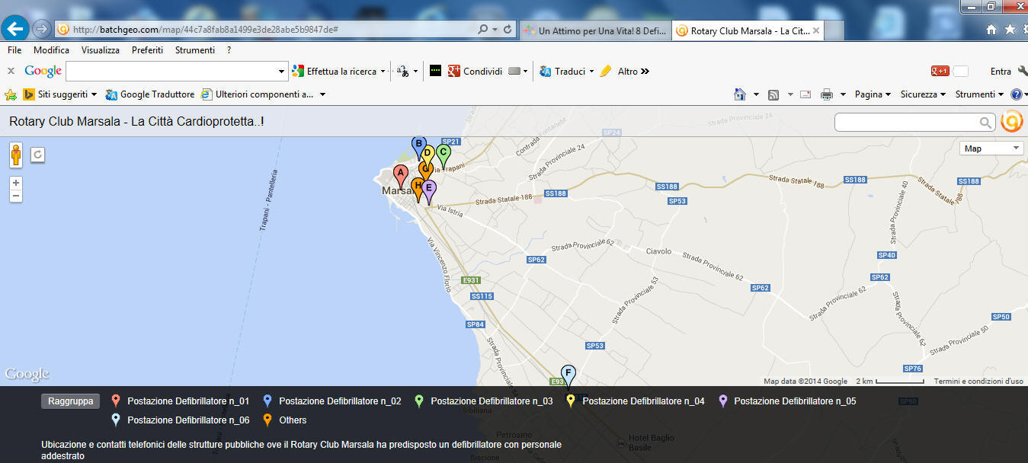Toggle Postazione Defibrillatore n_03 legend filter
The image size is (1028, 463).
pyautogui.click(x=484, y=401)
